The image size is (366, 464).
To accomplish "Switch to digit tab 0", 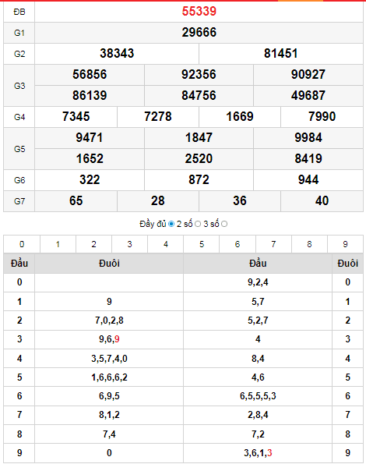I will [22, 244].
